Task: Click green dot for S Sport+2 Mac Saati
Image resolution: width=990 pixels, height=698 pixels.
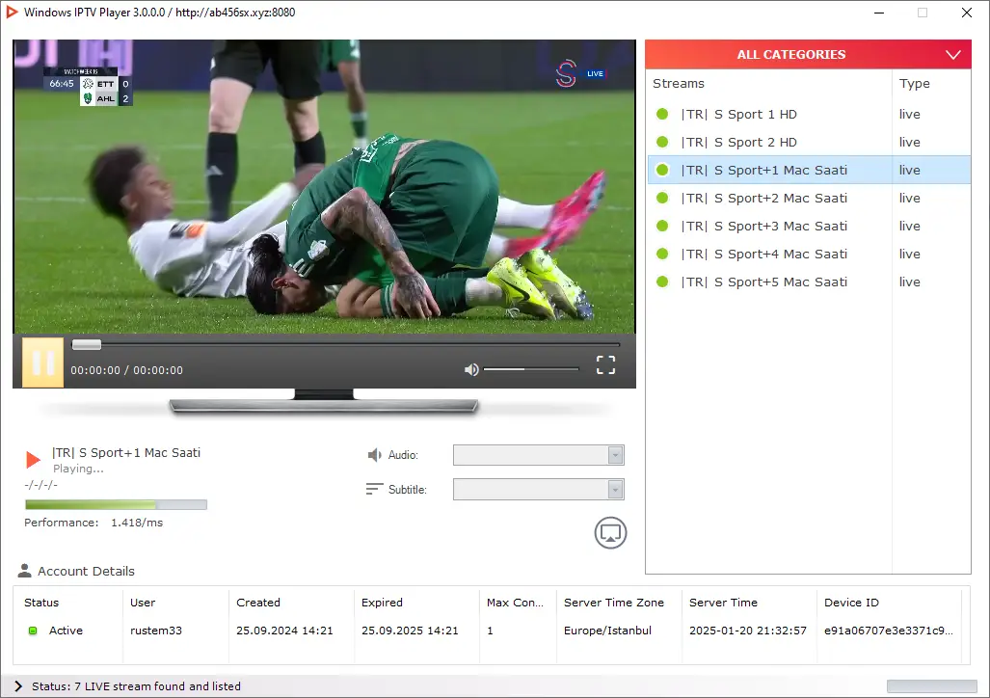Action: (x=662, y=198)
